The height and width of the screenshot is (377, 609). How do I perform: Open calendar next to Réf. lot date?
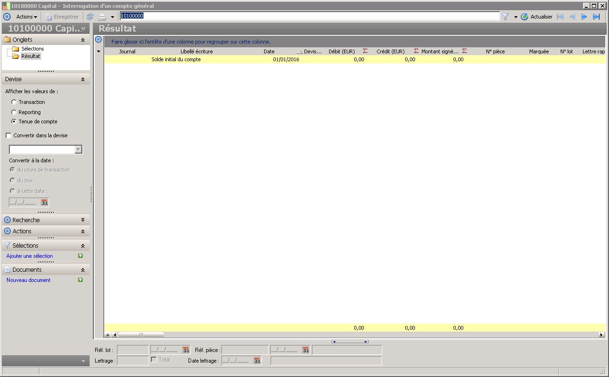[x=186, y=350]
